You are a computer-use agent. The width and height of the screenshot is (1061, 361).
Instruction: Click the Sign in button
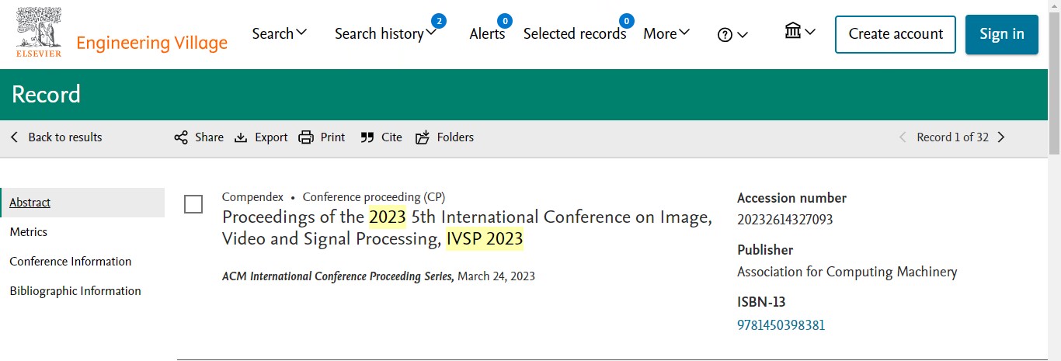[1002, 34]
